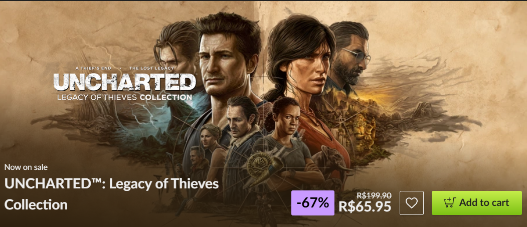
Task: Click the crossed-out R$199.90 original price
Action: point(374,195)
